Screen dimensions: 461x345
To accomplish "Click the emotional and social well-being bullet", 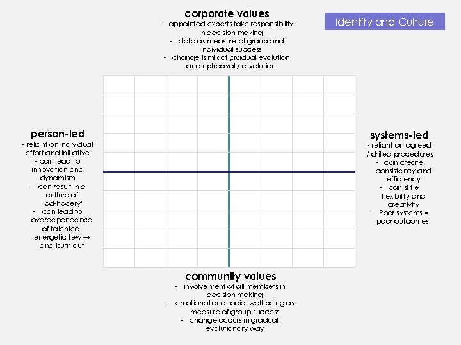I will coord(234,307).
